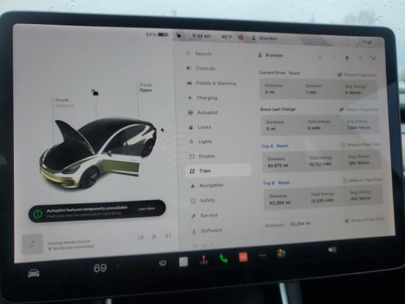405x304 pixels.
Task: Tap the windshield defrost icon
Action: click(163, 263)
